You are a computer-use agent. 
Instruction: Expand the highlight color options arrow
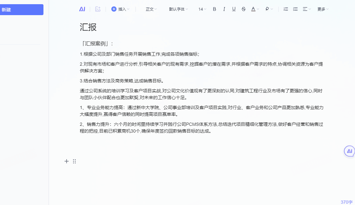click(272, 9)
